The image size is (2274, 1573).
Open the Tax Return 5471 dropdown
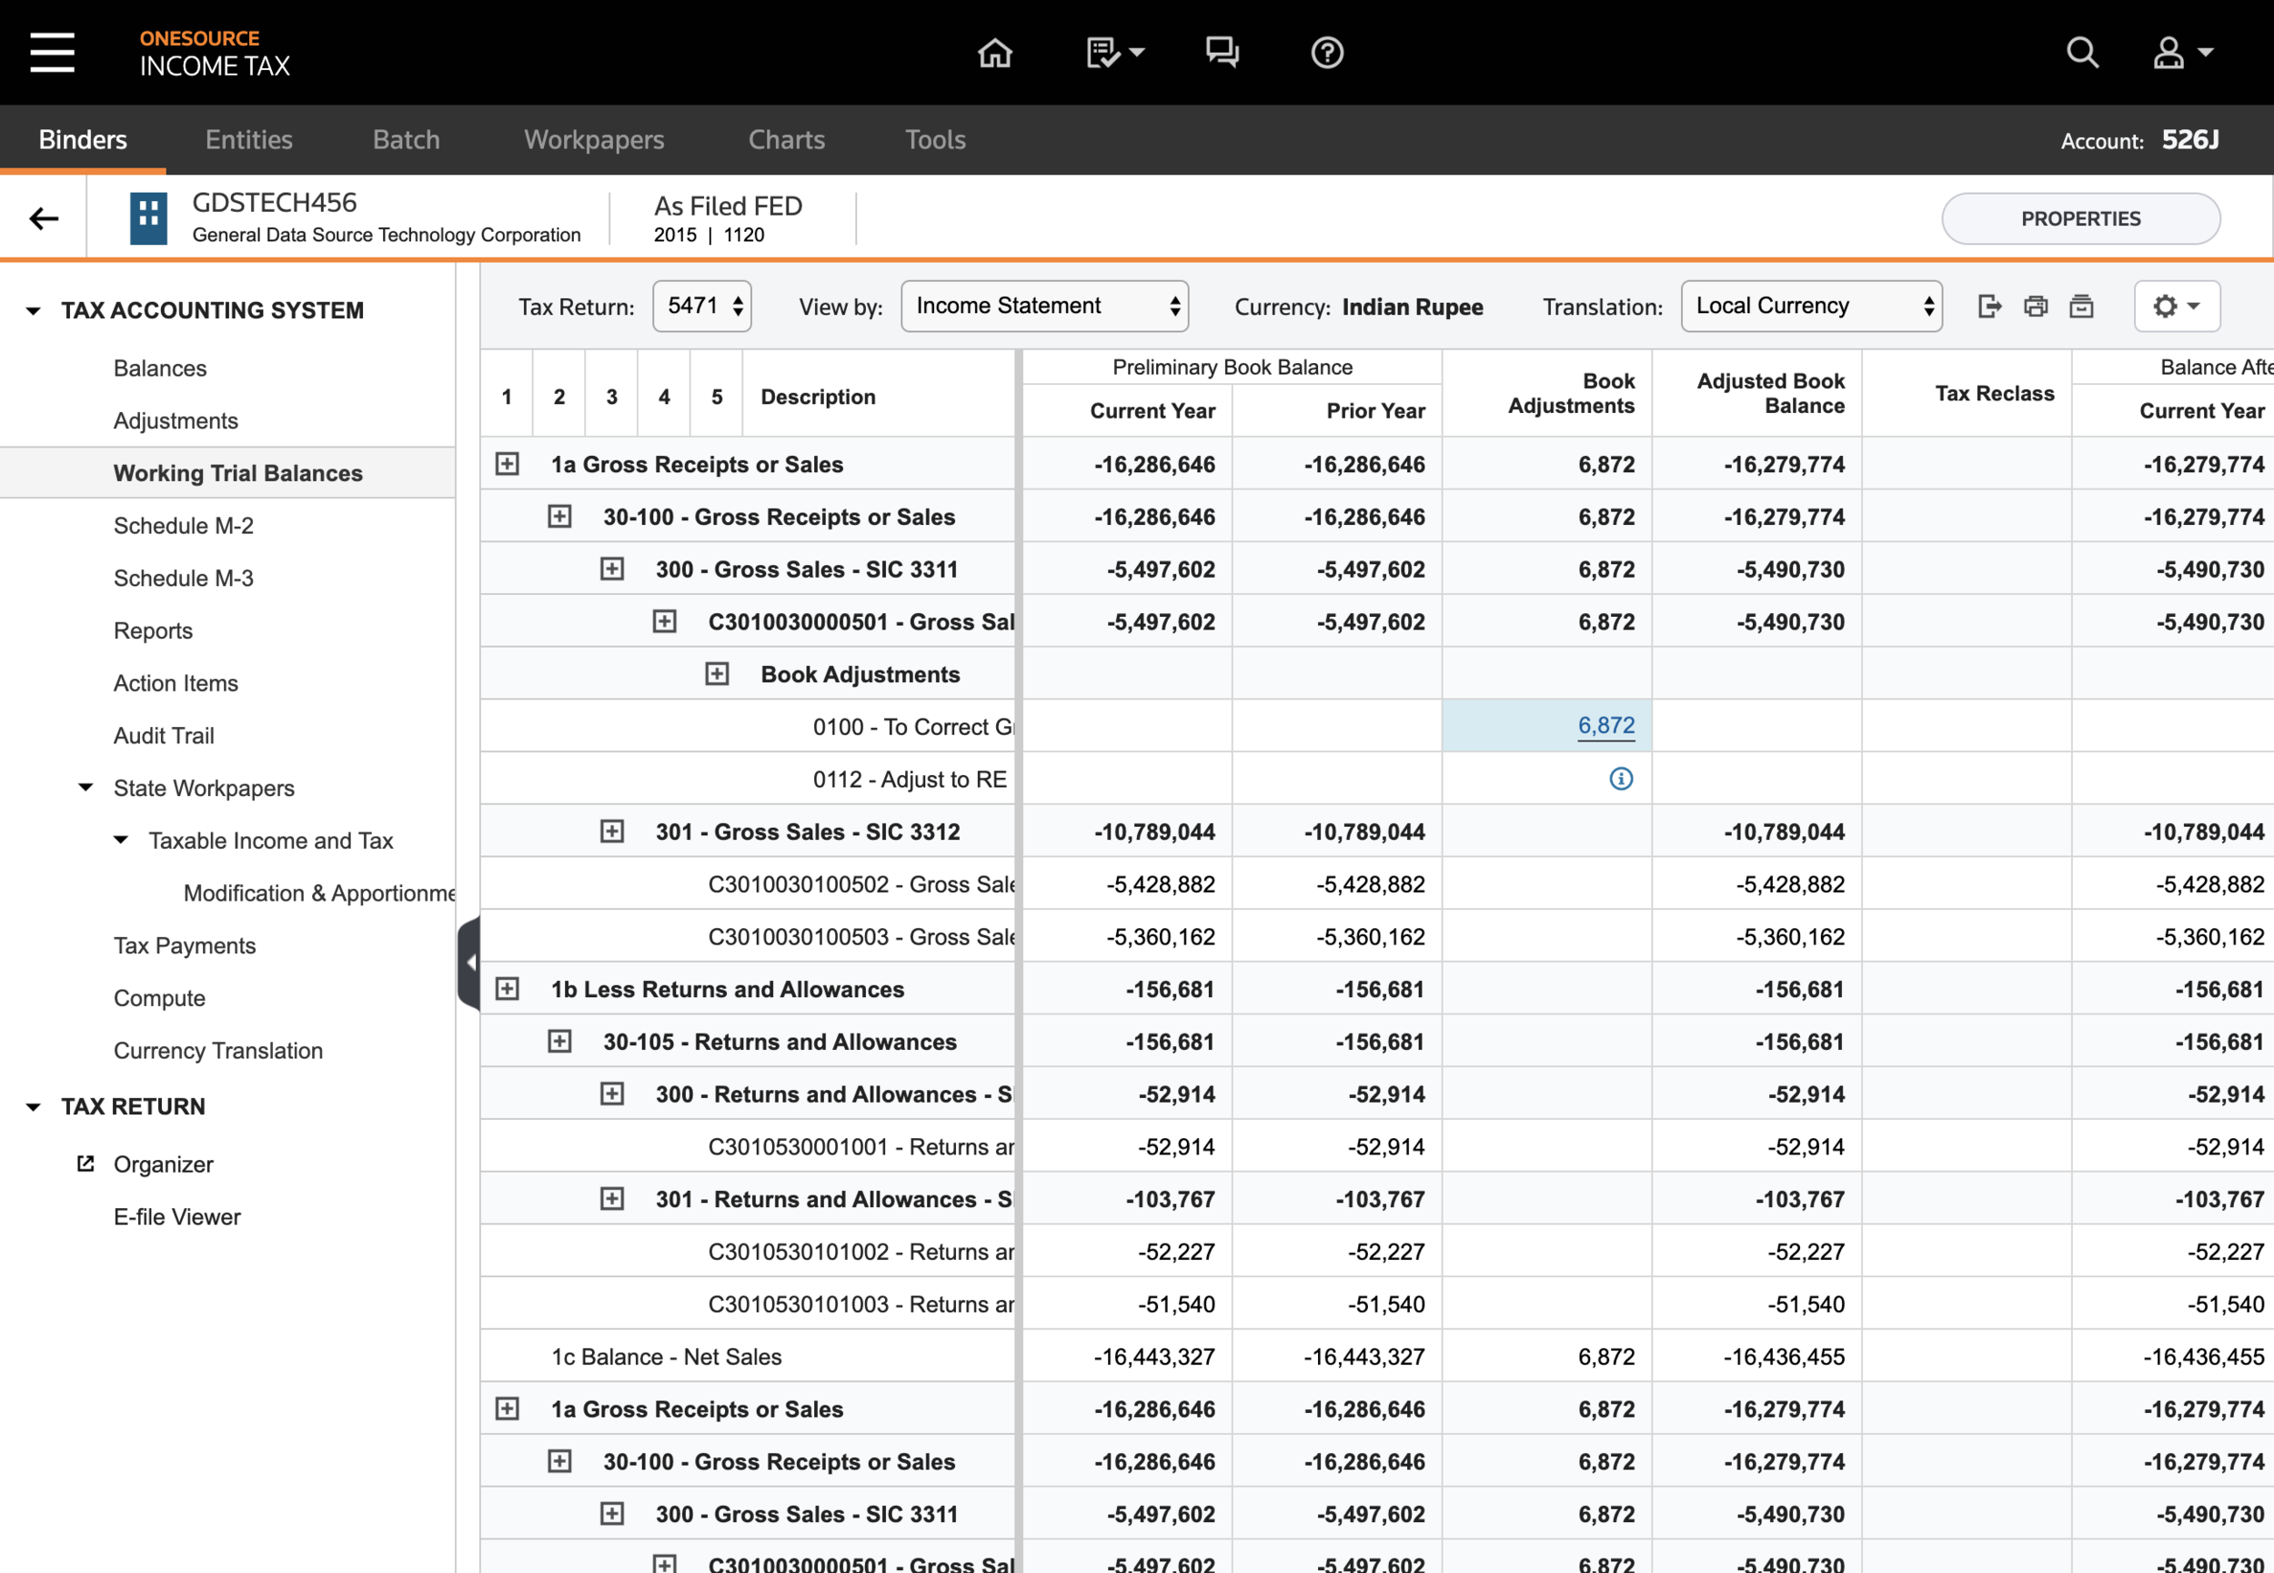point(701,307)
